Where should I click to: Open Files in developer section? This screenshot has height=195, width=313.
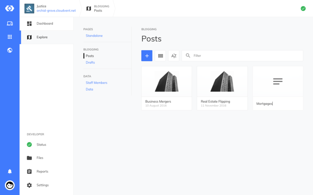(x=40, y=158)
